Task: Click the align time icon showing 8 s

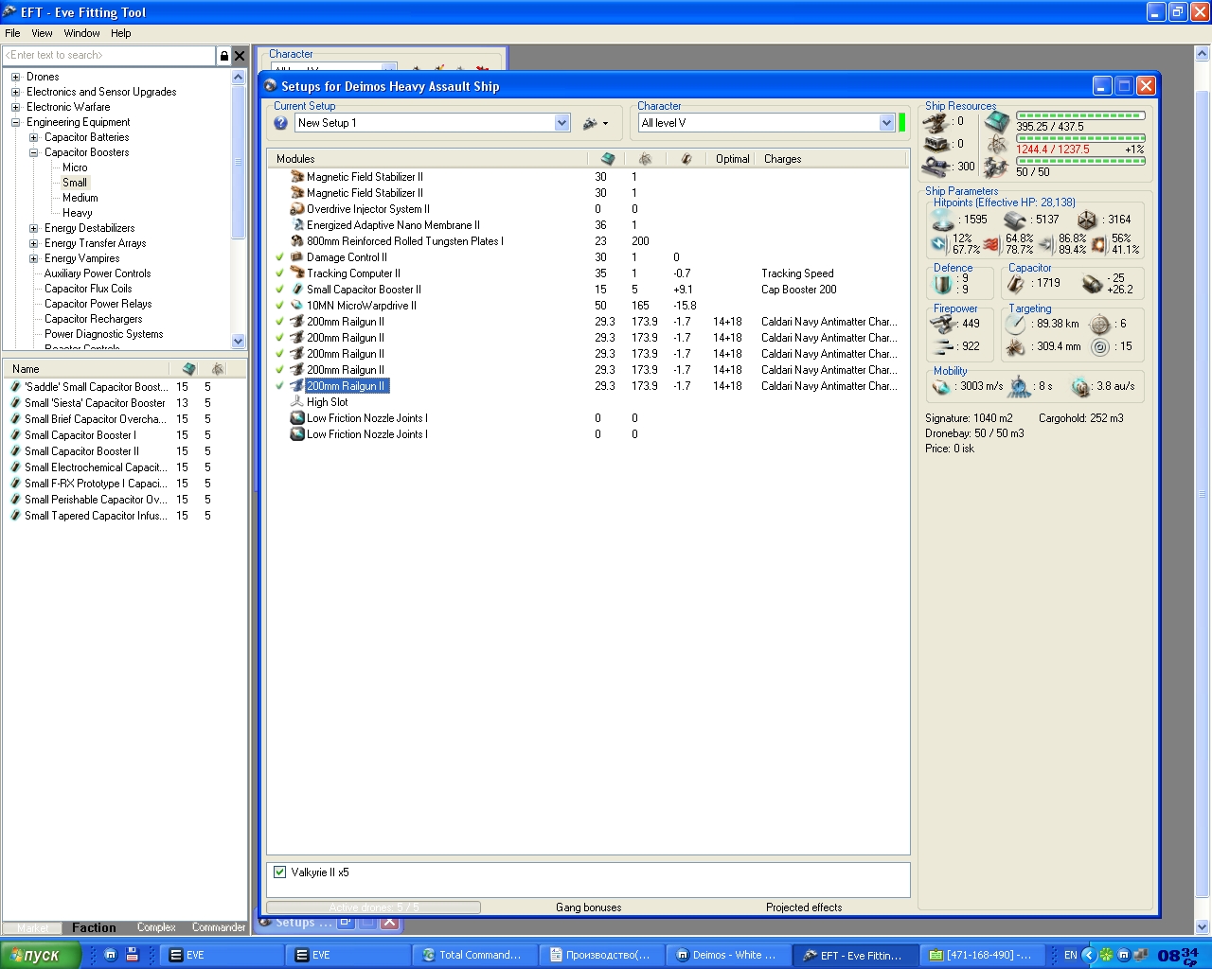Action: point(1020,386)
